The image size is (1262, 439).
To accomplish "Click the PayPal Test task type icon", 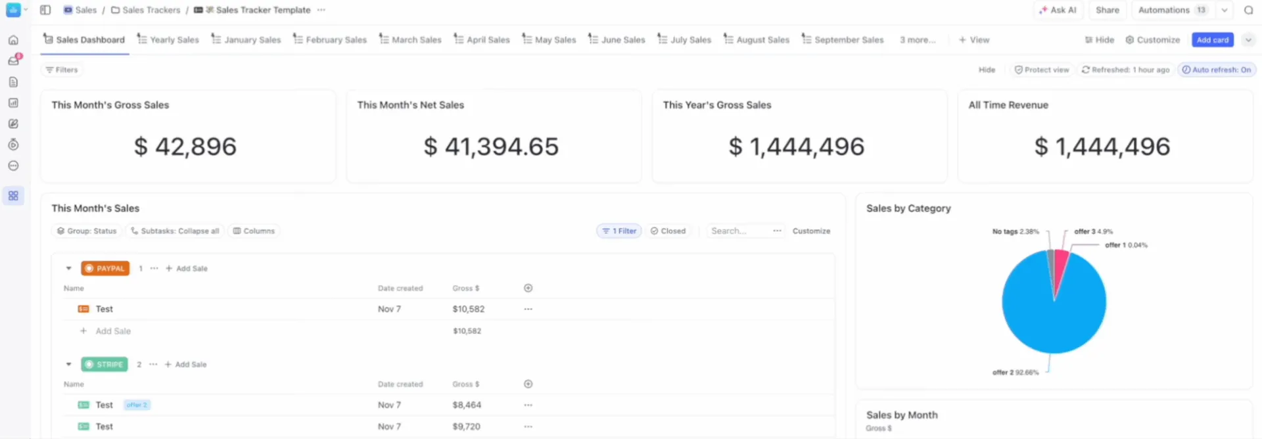I will [x=83, y=309].
